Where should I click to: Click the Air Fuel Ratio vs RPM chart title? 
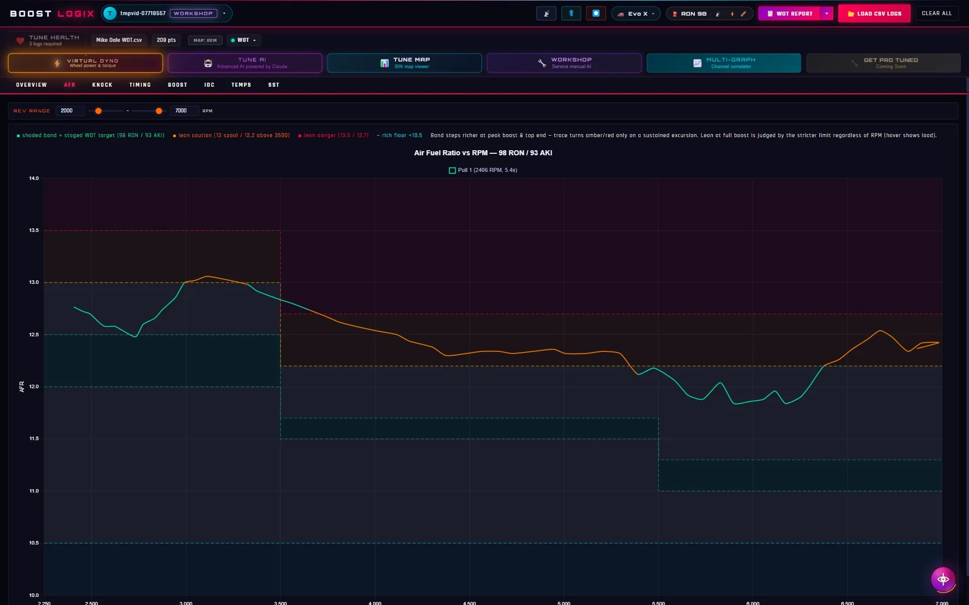(x=483, y=153)
